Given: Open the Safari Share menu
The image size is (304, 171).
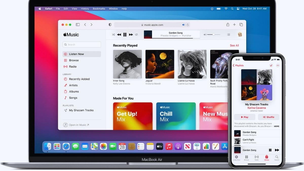Looking at the screenshot, I should pyautogui.click(x=228, y=25).
